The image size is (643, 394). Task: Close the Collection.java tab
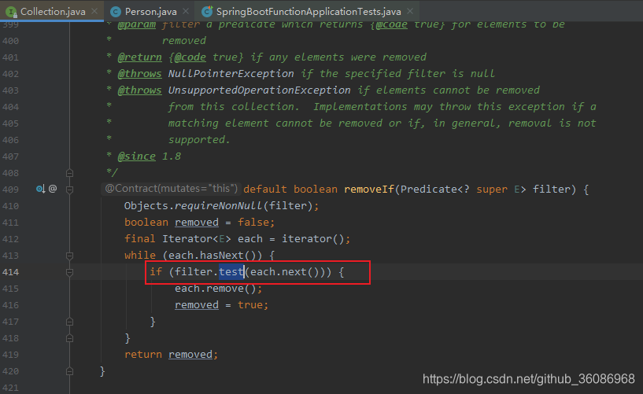94,11
